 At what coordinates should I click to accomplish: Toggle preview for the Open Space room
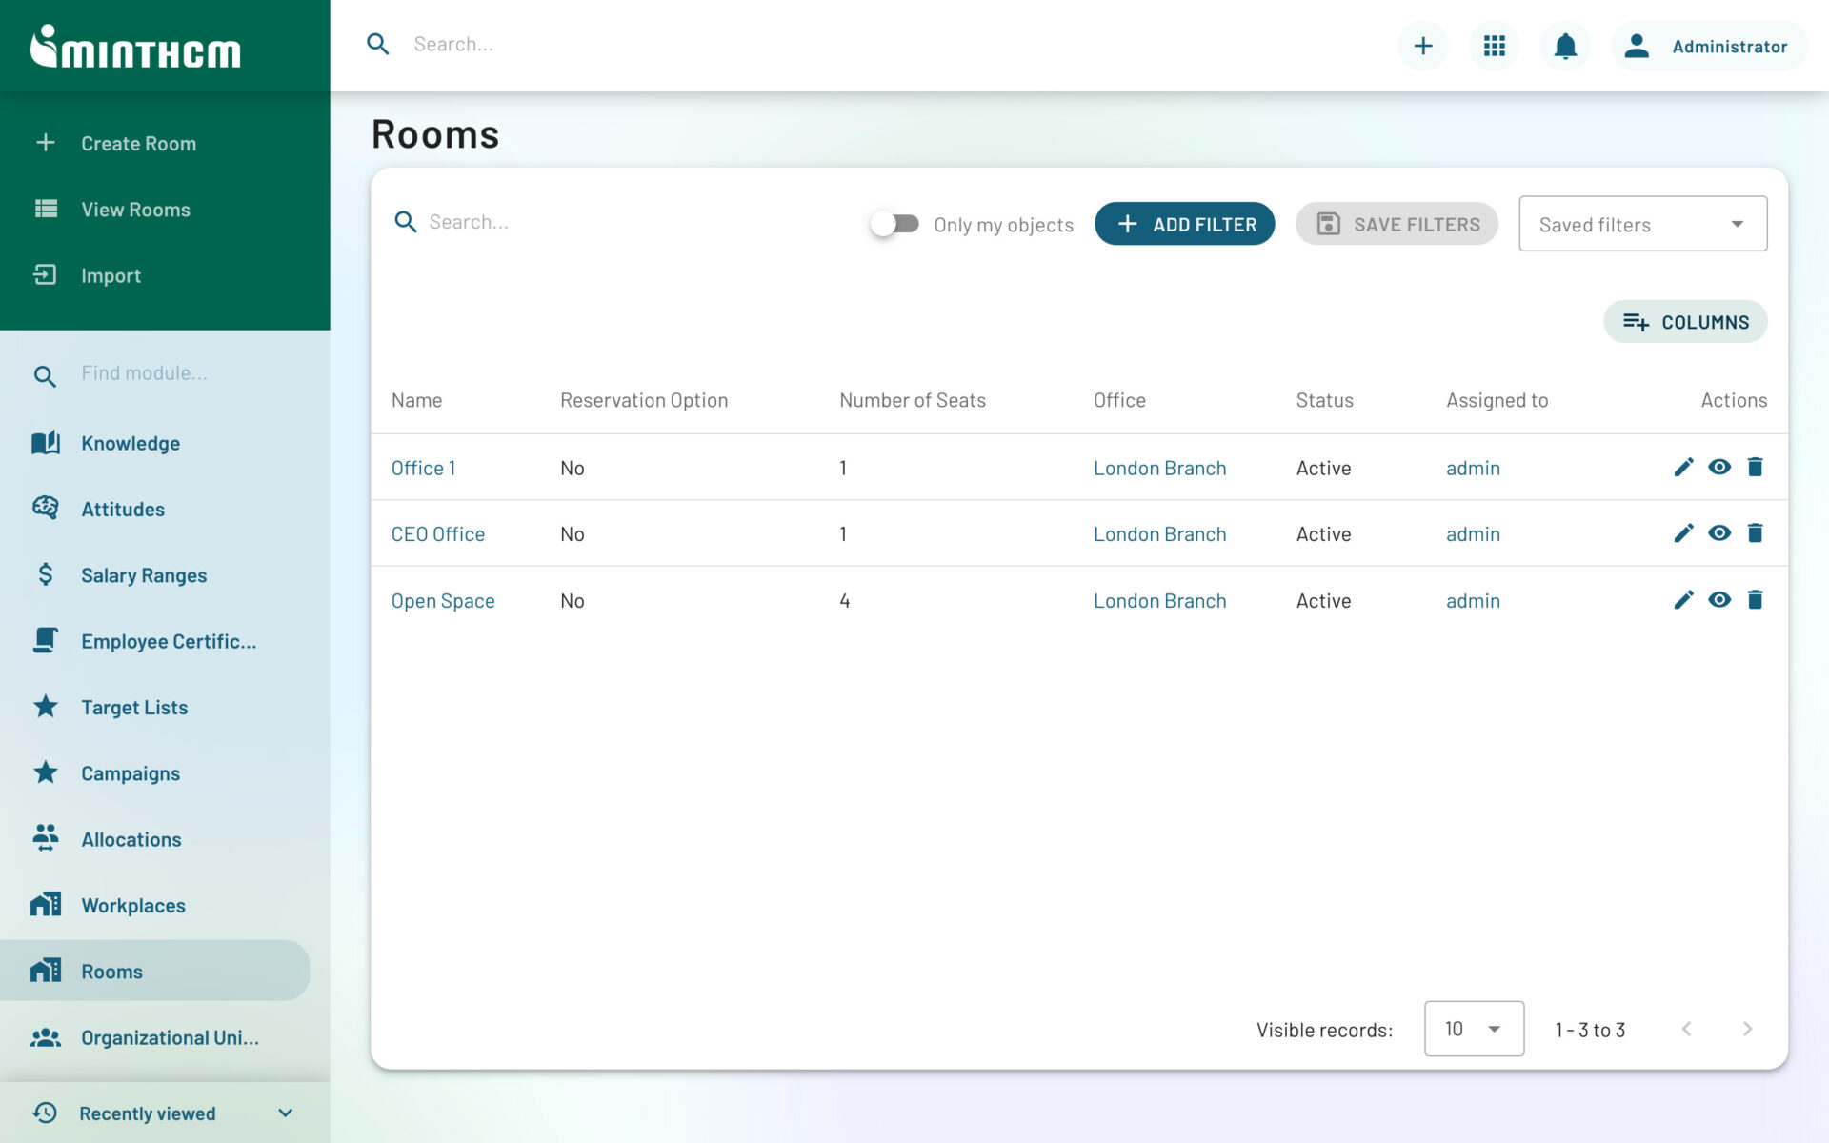coord(1719,599)
